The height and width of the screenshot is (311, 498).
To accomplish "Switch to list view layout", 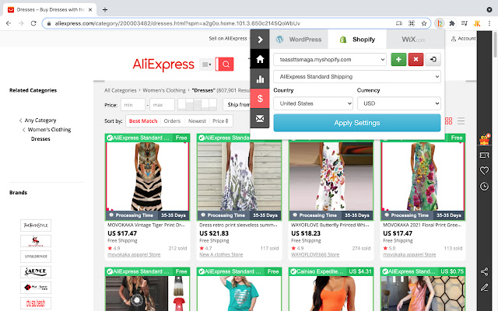I will click(461, 121).
